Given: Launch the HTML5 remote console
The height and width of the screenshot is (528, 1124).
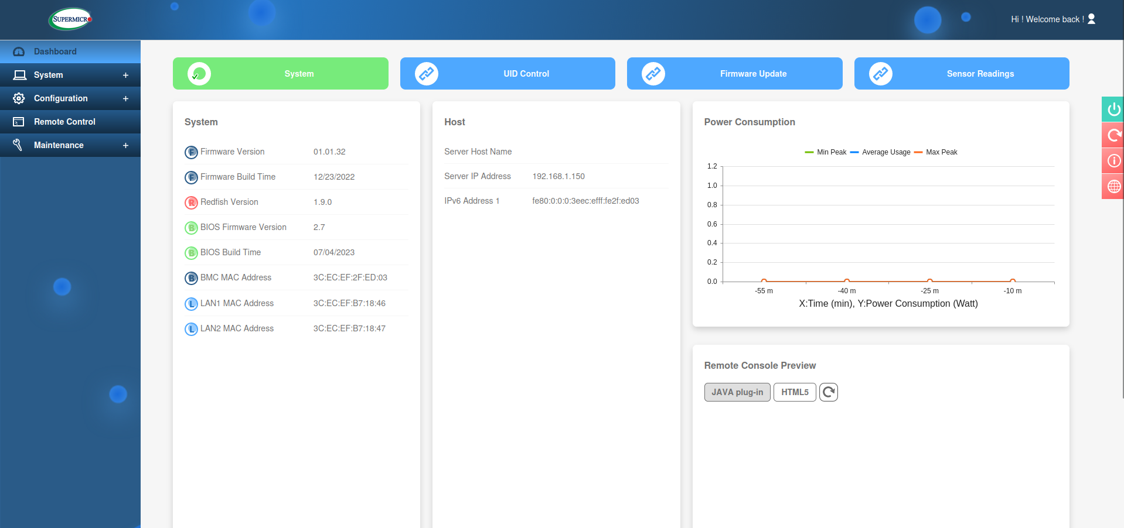Looking at the screenshot, I should [795, 392].
